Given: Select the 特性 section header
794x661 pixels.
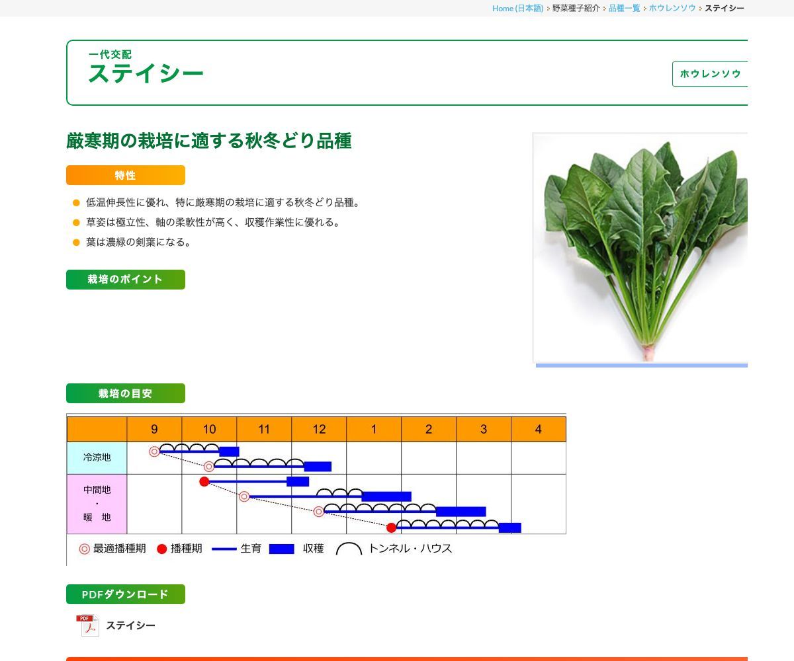Looking at the screenshot, I should (125, 175).
